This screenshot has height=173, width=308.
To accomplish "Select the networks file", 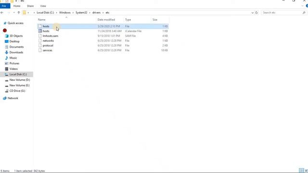I will pos(103,40).
